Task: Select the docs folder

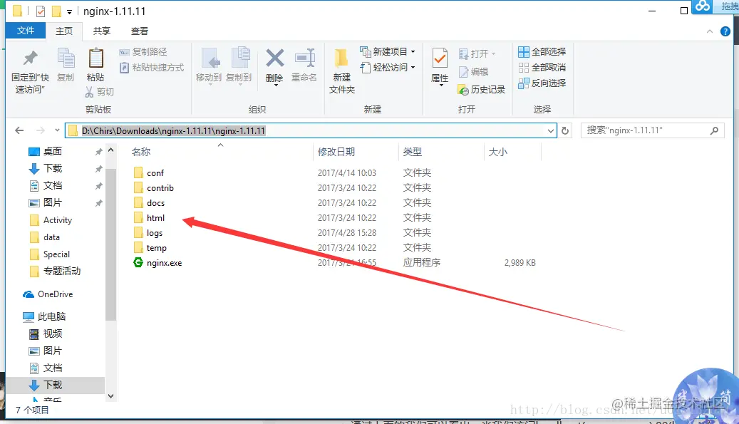Action: click(149, 203)
